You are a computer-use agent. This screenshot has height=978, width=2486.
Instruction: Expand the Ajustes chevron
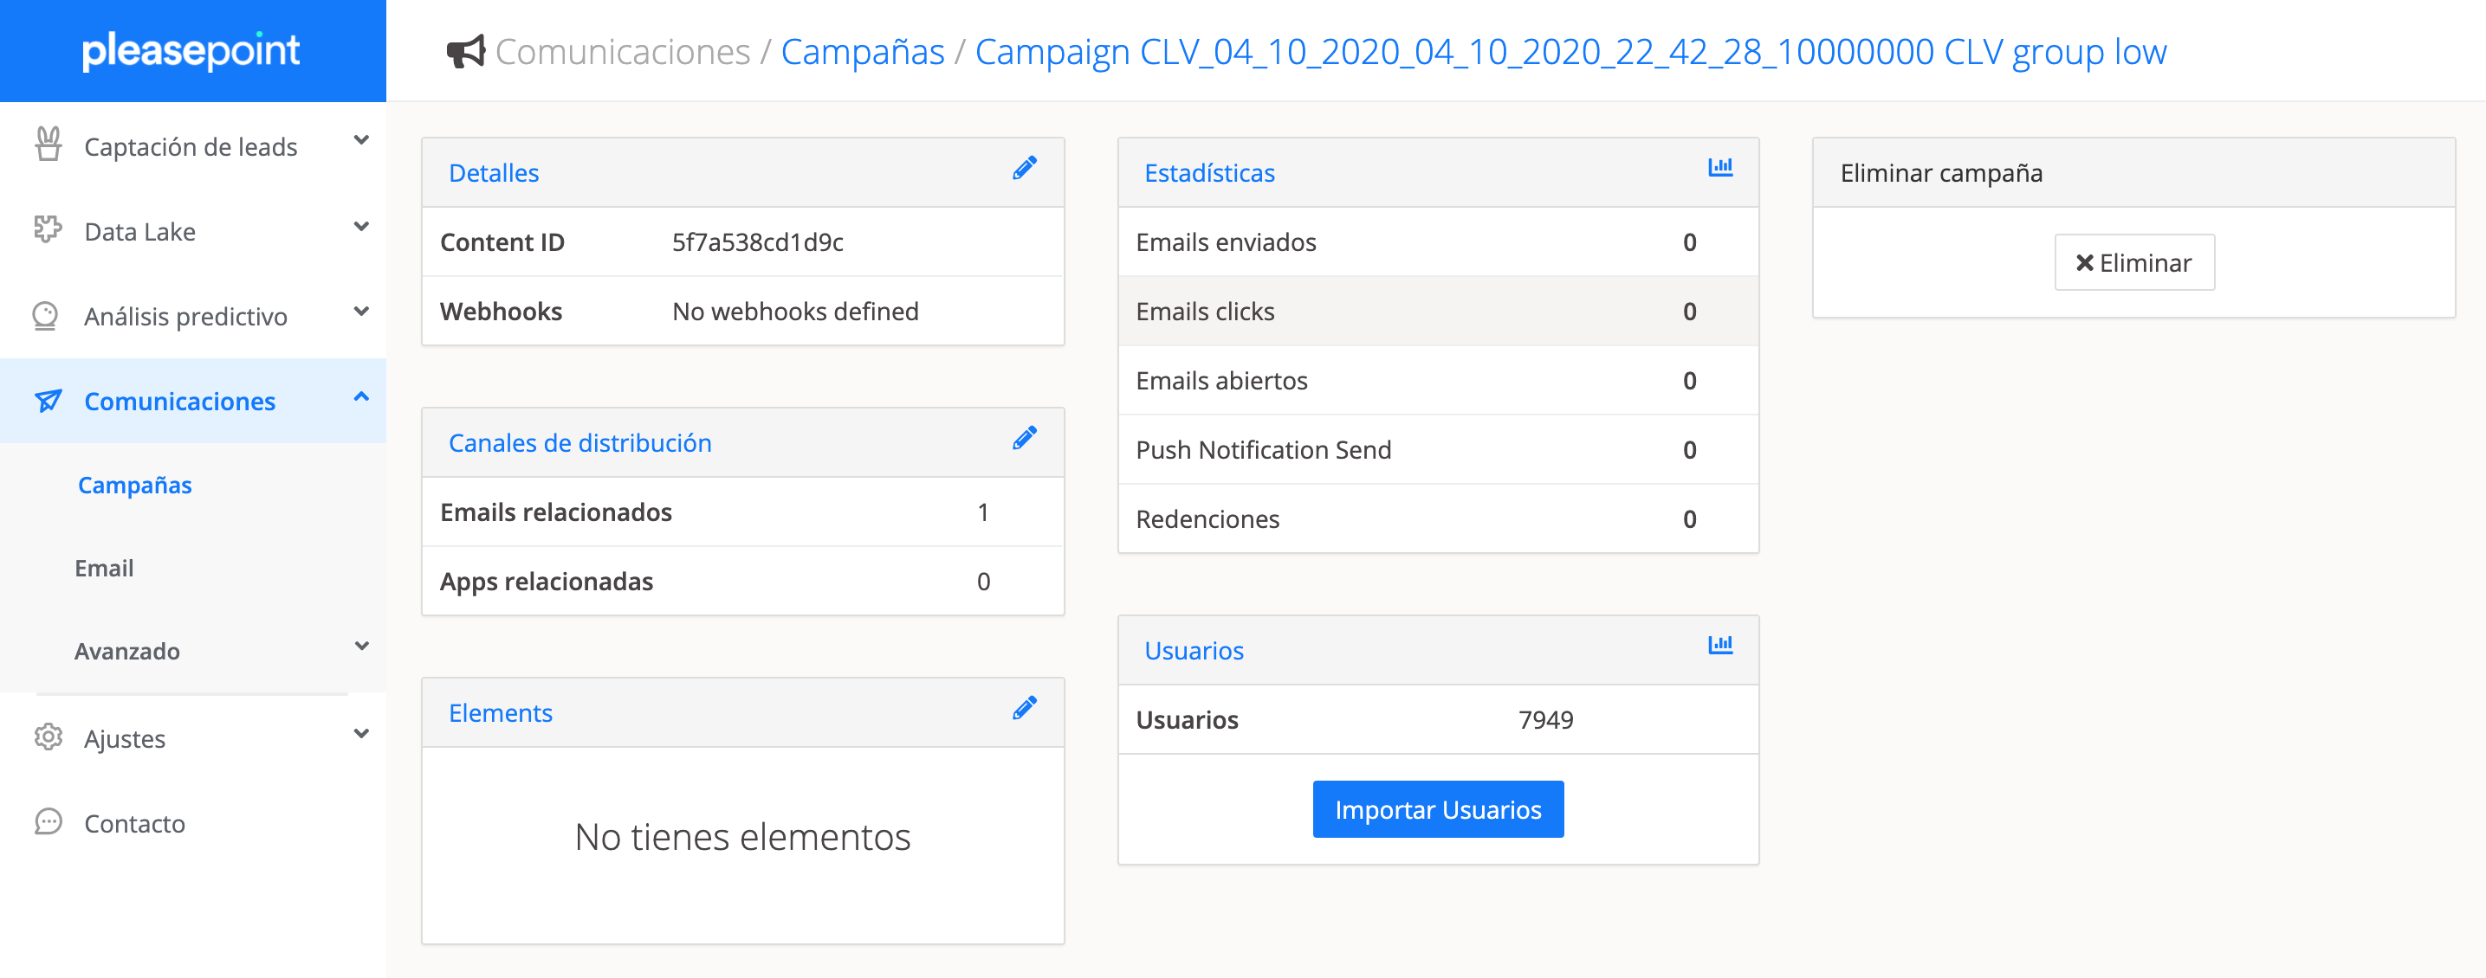[x=361, y=735]
